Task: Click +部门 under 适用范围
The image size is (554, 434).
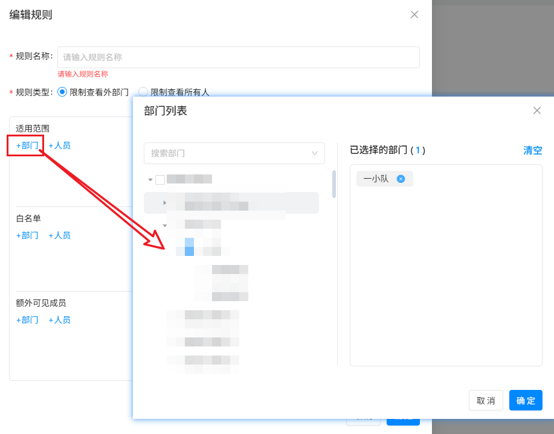Action: click(x=27, y=145)
